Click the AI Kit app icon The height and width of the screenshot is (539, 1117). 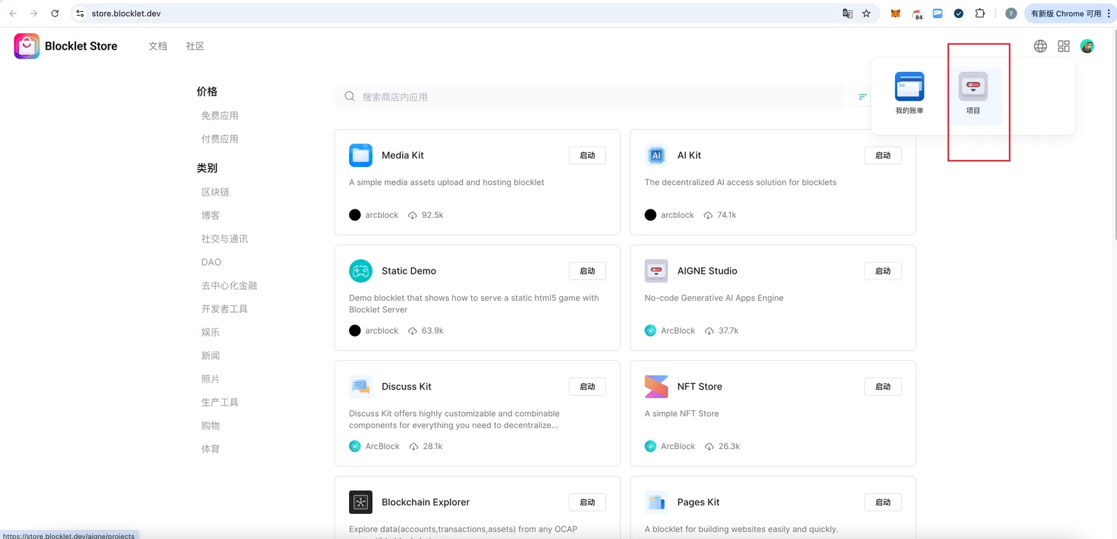(x=656, y=155)
